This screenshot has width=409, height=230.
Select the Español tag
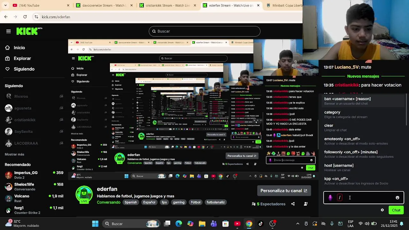click(x=149, y=202)
